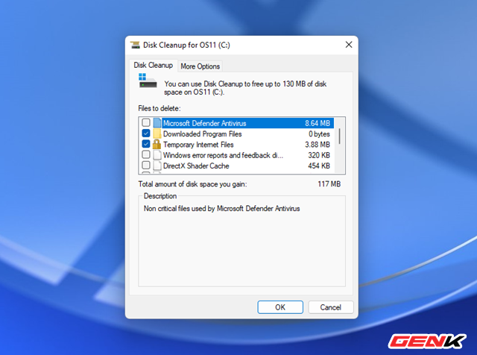The width and height of the screenshot is (477, 355).
Task: Click the 3.88 MB size value
Action: (x=318, y=145)
